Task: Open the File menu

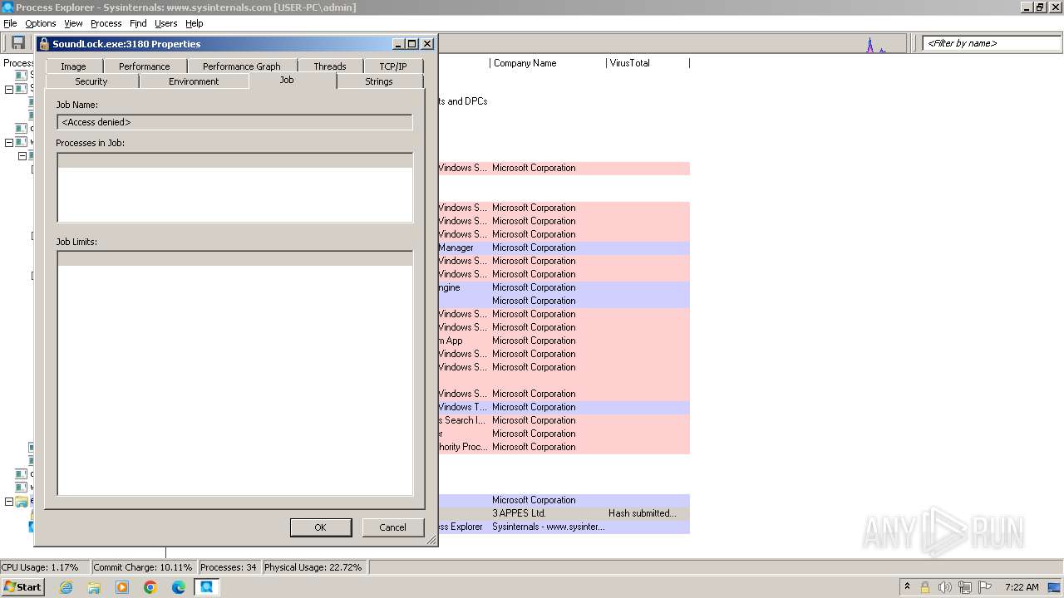Action: pos(10,23)
